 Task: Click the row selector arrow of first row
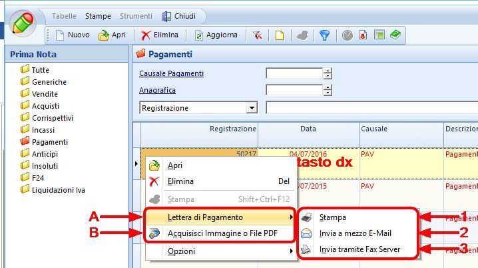click(x=136, y=163)
